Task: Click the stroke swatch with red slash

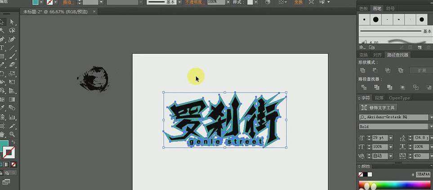Action: tap(9, 154)
